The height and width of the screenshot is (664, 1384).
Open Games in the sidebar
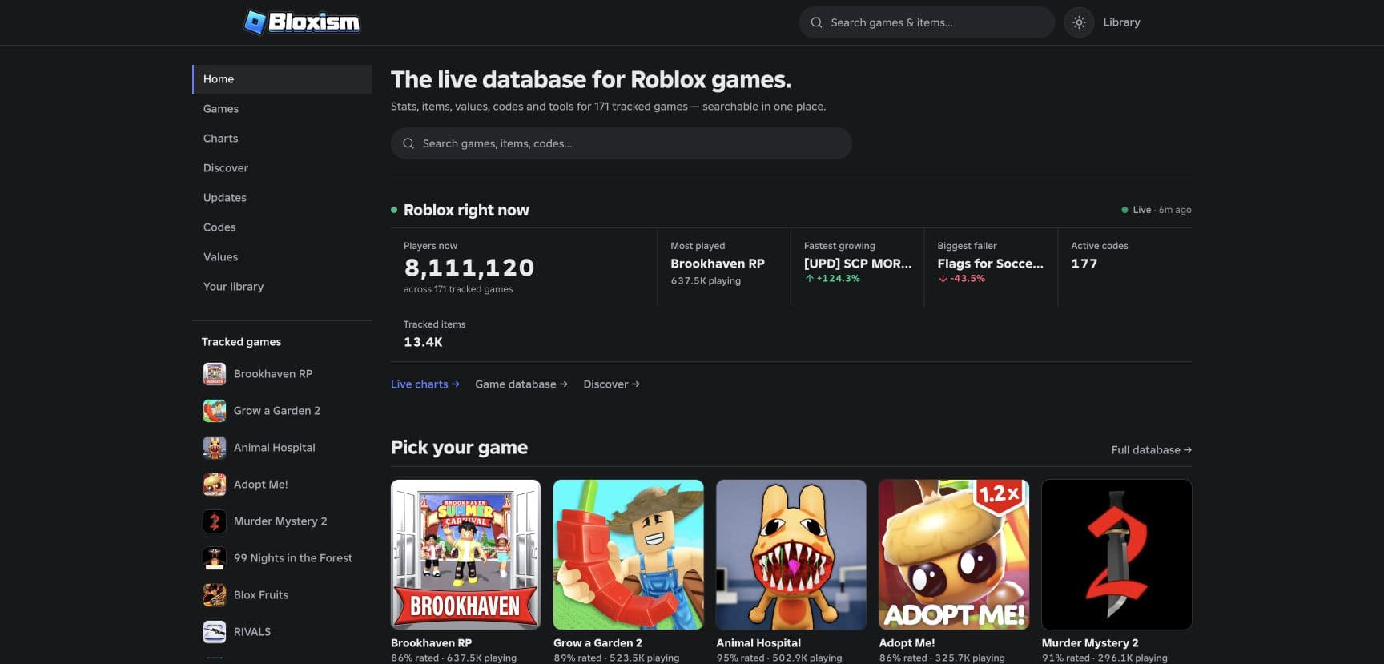point(282,109)
